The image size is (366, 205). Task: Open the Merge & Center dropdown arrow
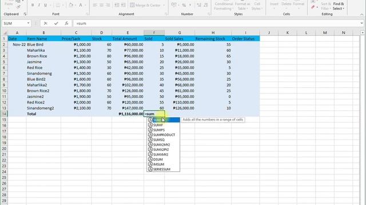(164, 5)
